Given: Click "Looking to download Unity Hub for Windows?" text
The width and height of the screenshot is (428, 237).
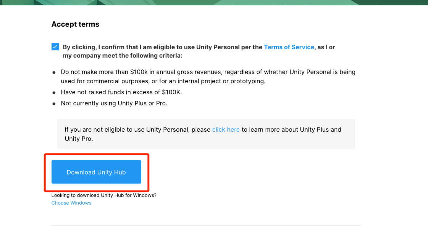Looking at the screenshot, I should (104, 195).
